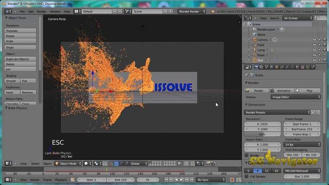
Task: Hide the Plane object eye icon
Action: [314, 55]
